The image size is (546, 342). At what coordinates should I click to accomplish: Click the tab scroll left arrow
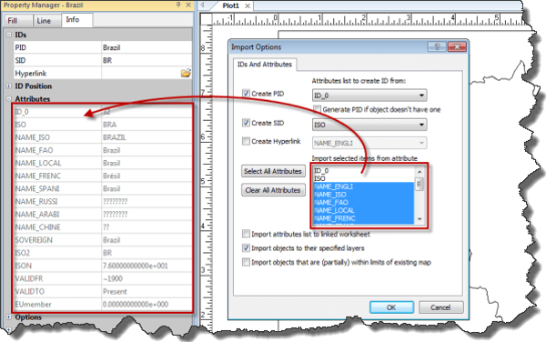click(x=202, y=5)
